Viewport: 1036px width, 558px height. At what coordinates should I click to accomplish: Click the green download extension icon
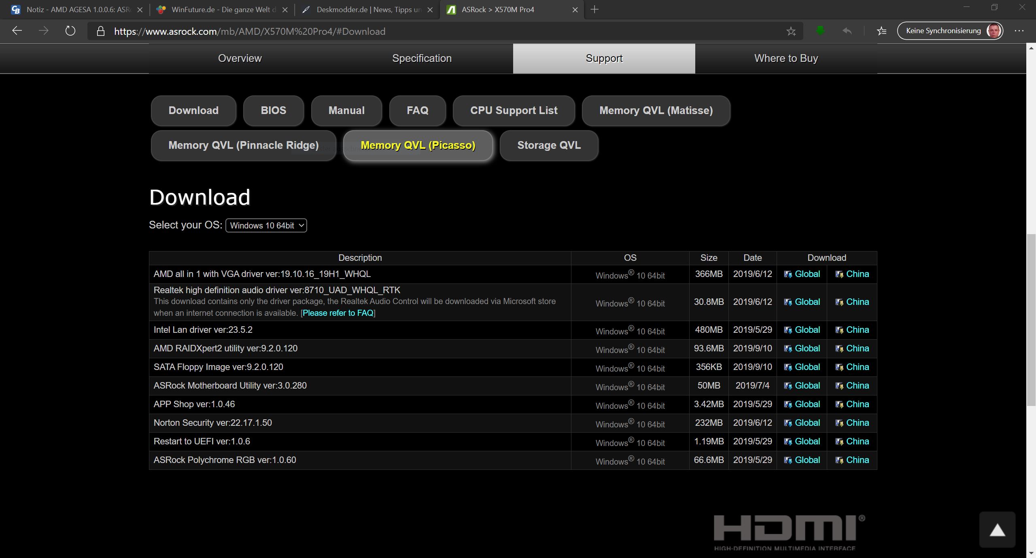pos(820,31)
